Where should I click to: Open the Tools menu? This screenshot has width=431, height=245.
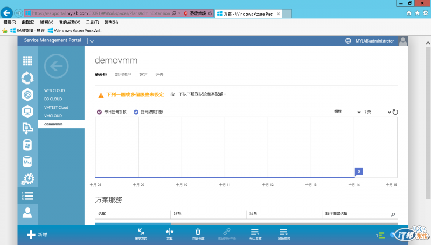92,22
